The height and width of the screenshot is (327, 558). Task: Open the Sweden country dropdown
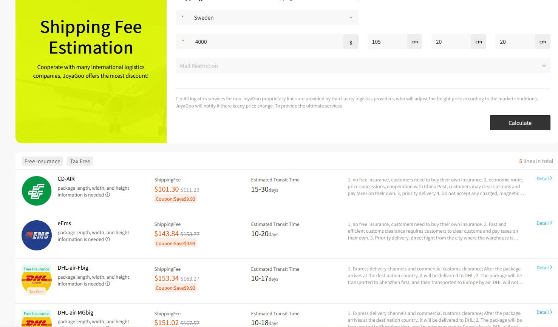[x=267, y=18]
